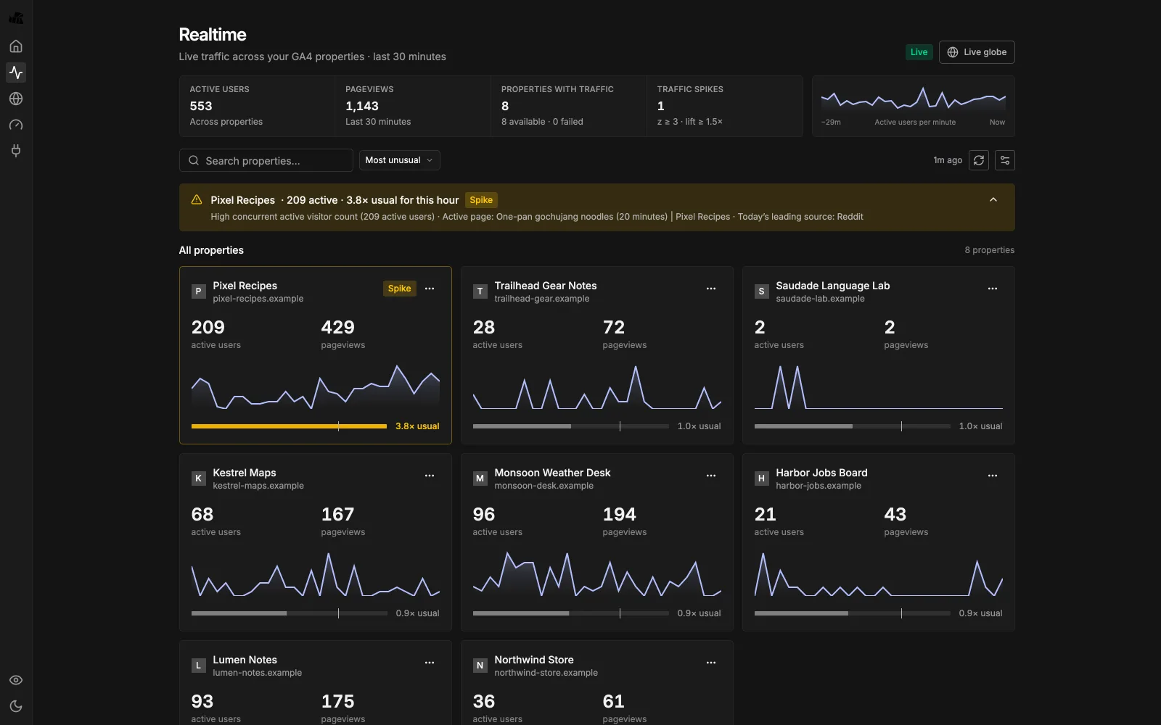Click the Pageviews 1,143 stat

pyautogui.click(x=413, y=106)
